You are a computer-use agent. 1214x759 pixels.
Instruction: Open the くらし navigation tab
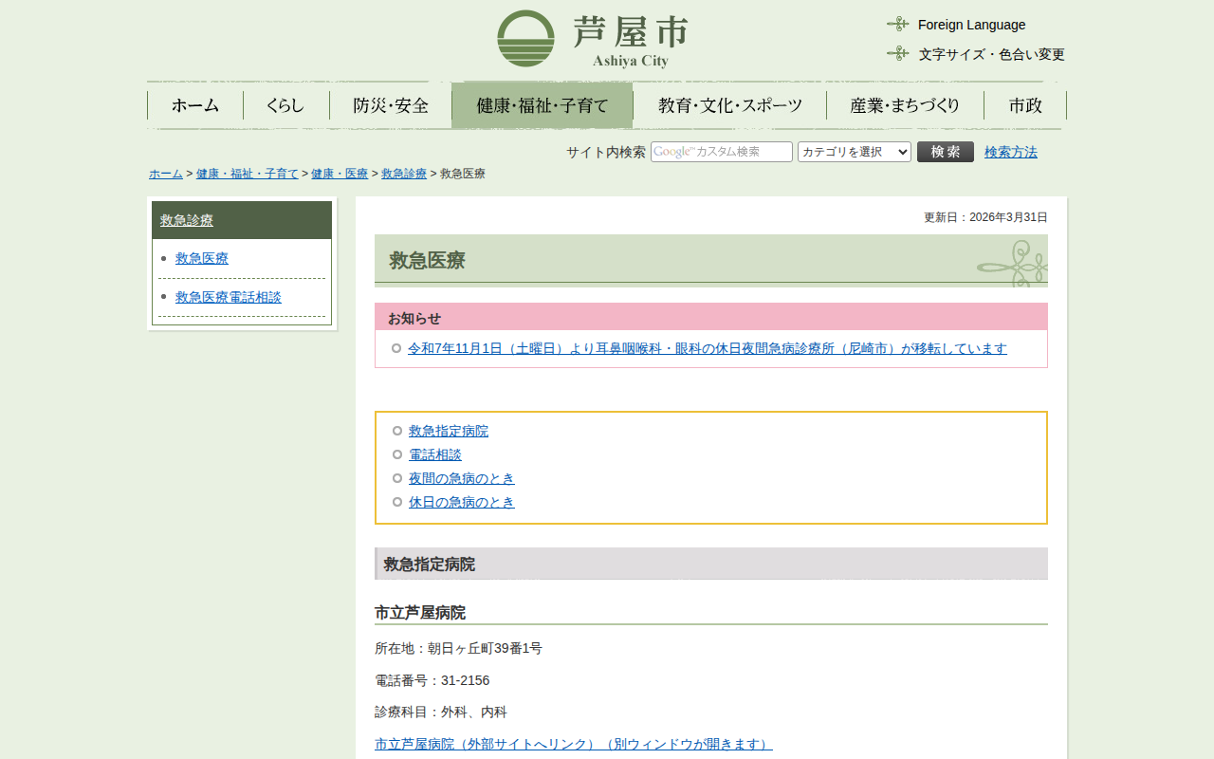(x=285, y=105)
